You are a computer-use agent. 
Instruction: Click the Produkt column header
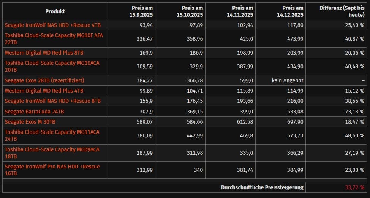coord(55,11)
